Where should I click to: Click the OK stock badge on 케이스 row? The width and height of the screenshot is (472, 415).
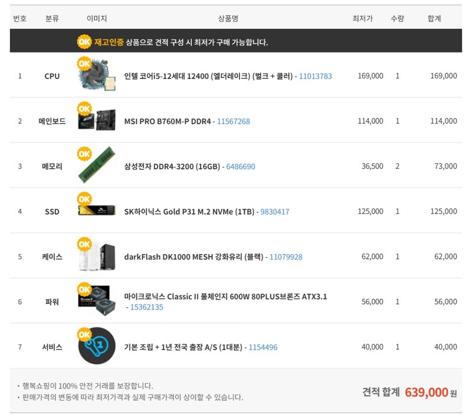click(x=84, y=244)
